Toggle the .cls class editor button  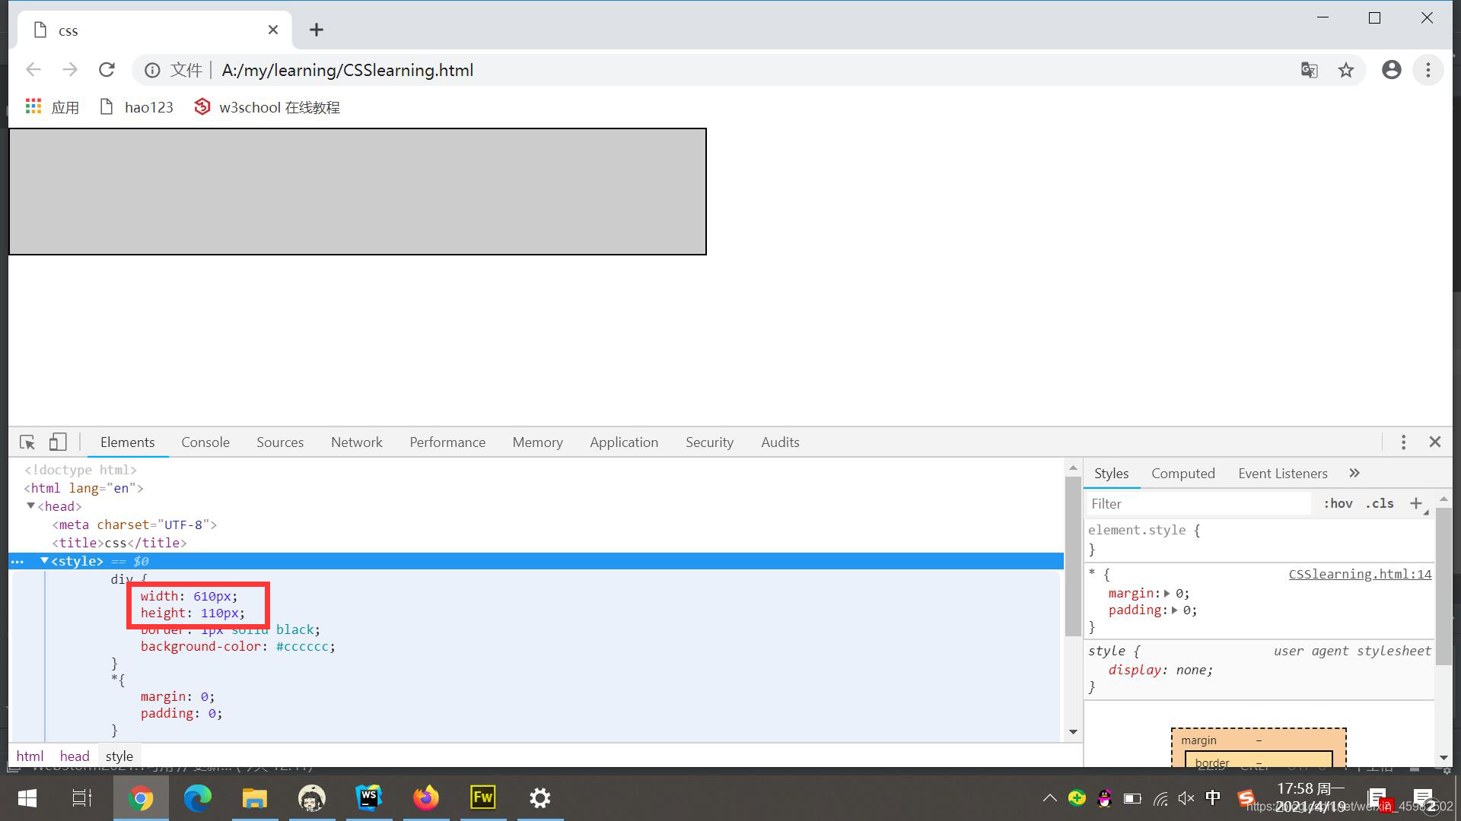(1380, 504)
